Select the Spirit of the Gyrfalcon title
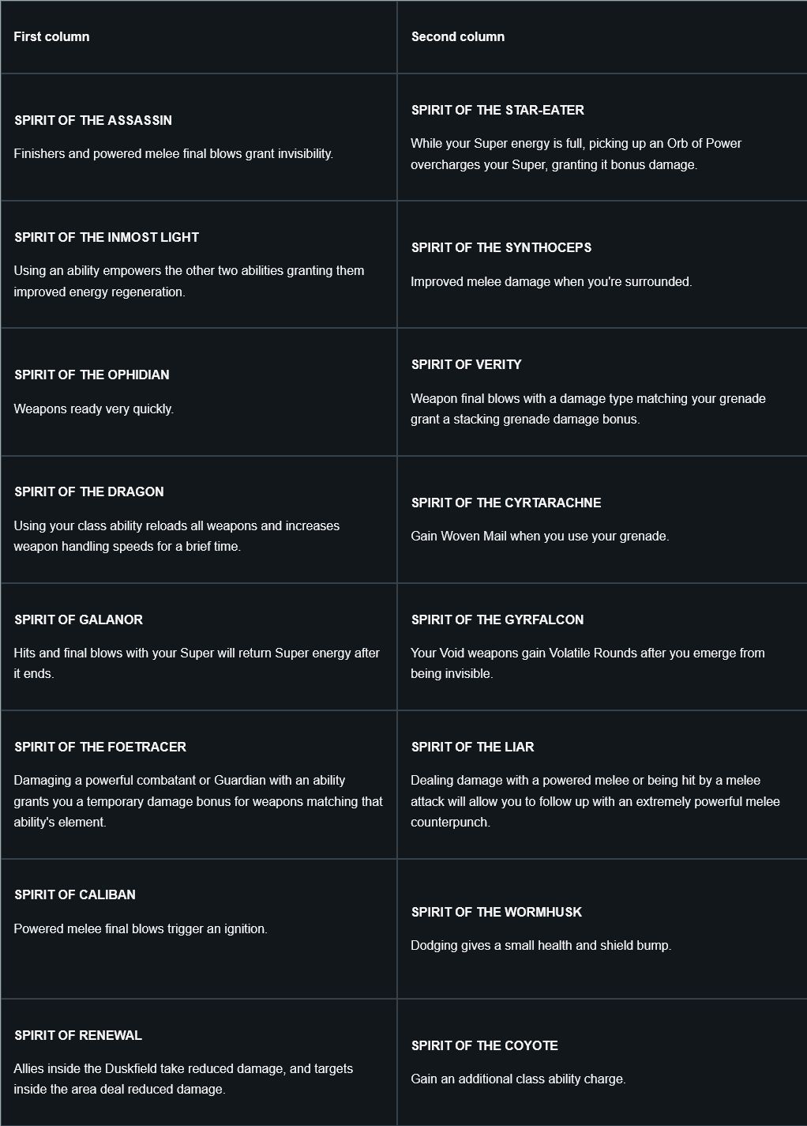Viewport: 807px width, 1126px height. coord(497,619)
